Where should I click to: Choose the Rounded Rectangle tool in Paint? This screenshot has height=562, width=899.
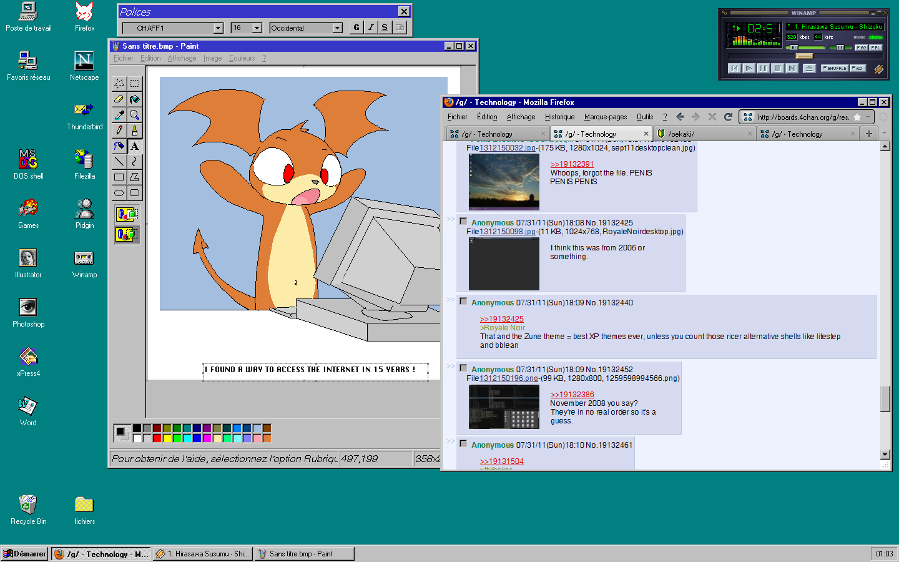(134, 193)
